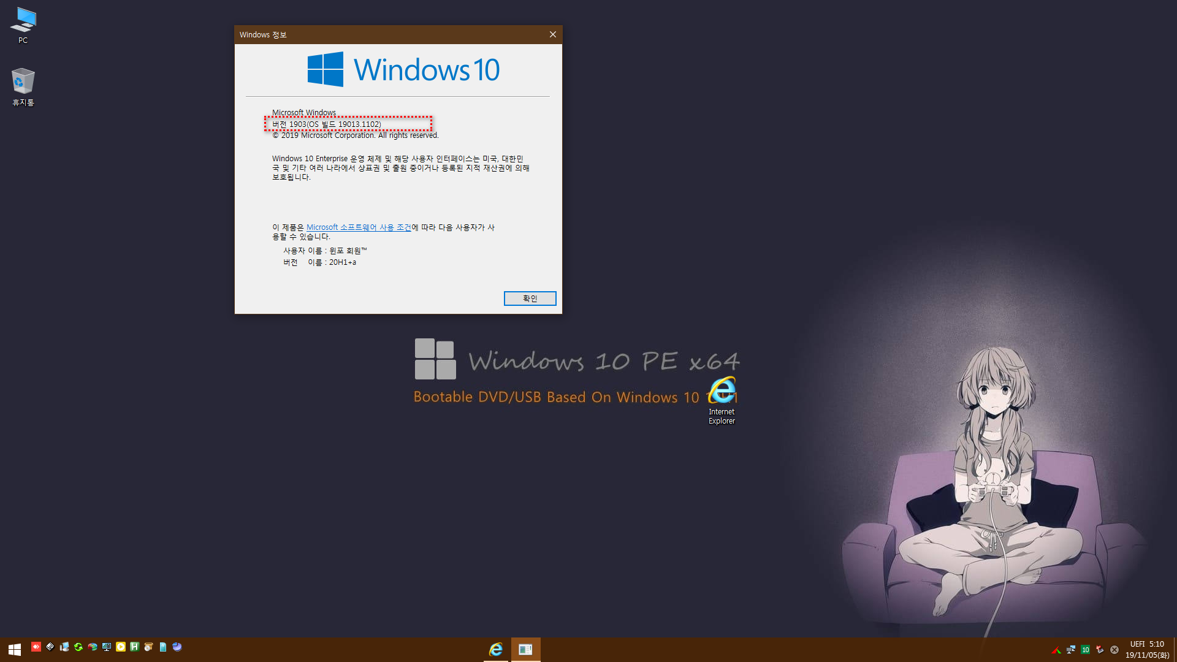Open the PC desktop icon
This screenshot has height=662, width=1177.
tap(23, 26)
